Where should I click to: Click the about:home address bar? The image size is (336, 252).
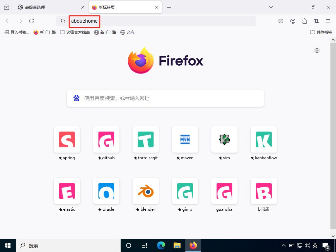156,21
